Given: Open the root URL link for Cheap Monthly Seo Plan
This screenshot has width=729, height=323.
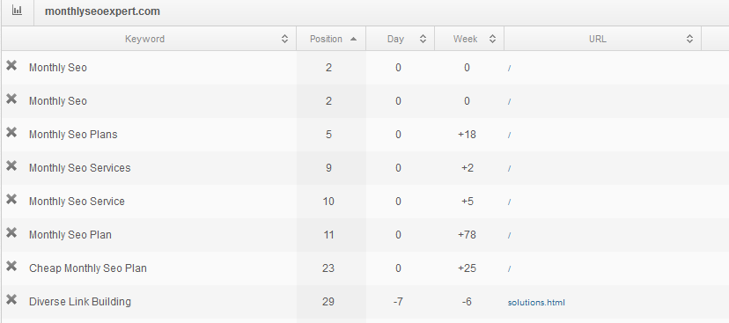Looking at the screenshot, I should pos(510,268).
